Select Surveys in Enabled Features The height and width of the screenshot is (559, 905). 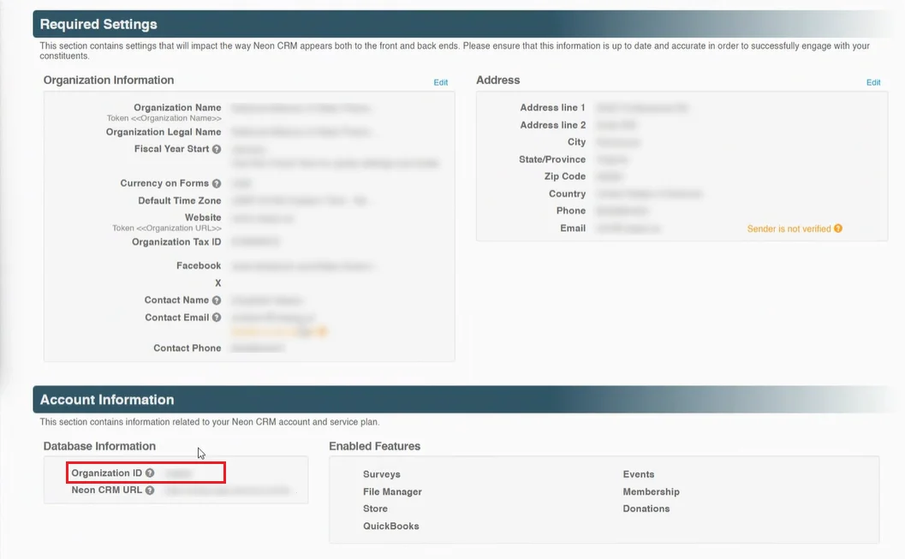tap(381, 474)
